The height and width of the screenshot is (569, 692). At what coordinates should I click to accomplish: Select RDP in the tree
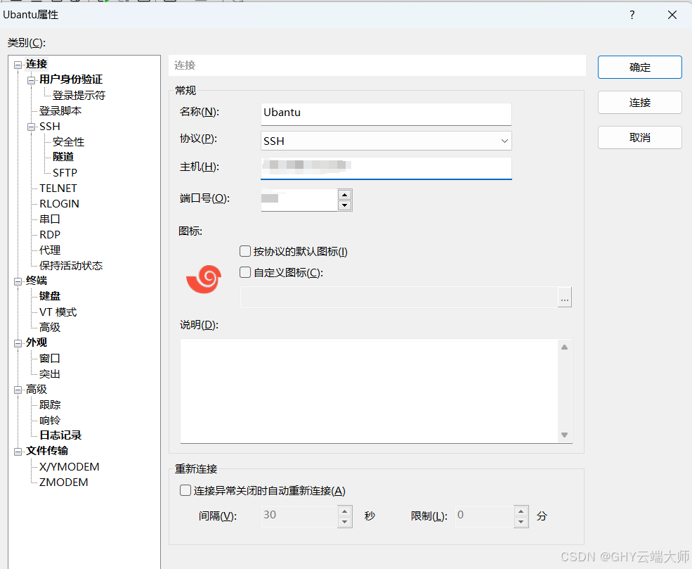(49, 235)
